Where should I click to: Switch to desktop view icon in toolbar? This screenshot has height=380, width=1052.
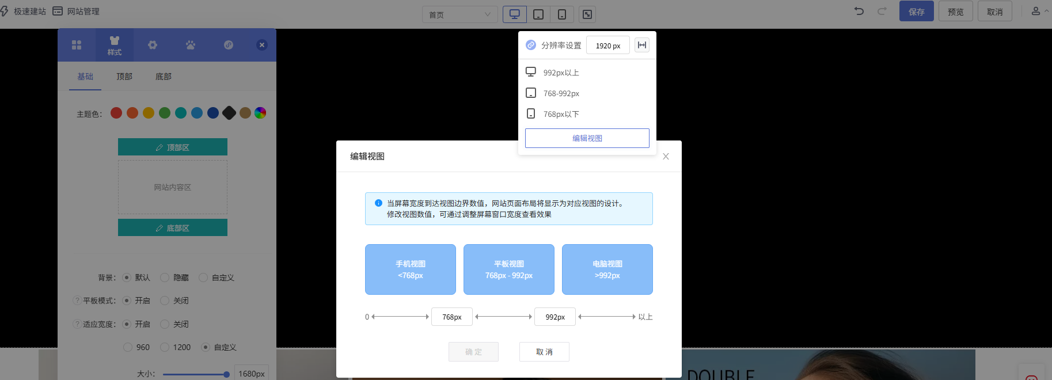click(515, 14)
